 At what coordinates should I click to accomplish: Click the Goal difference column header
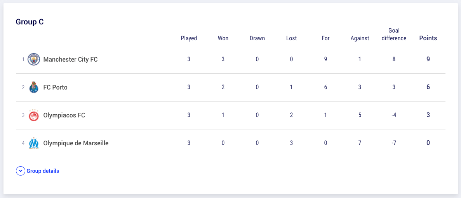point(394,34)
